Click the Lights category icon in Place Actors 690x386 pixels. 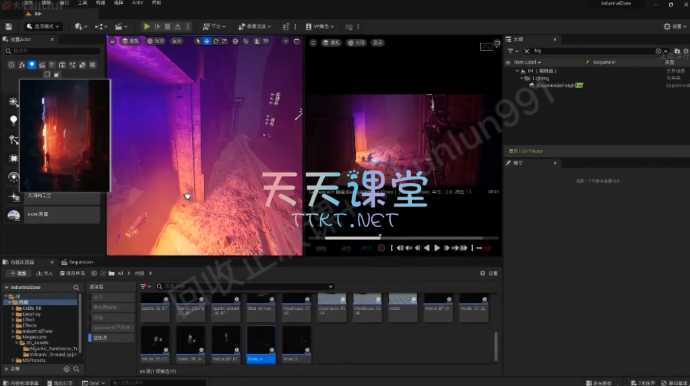[32, 65]
